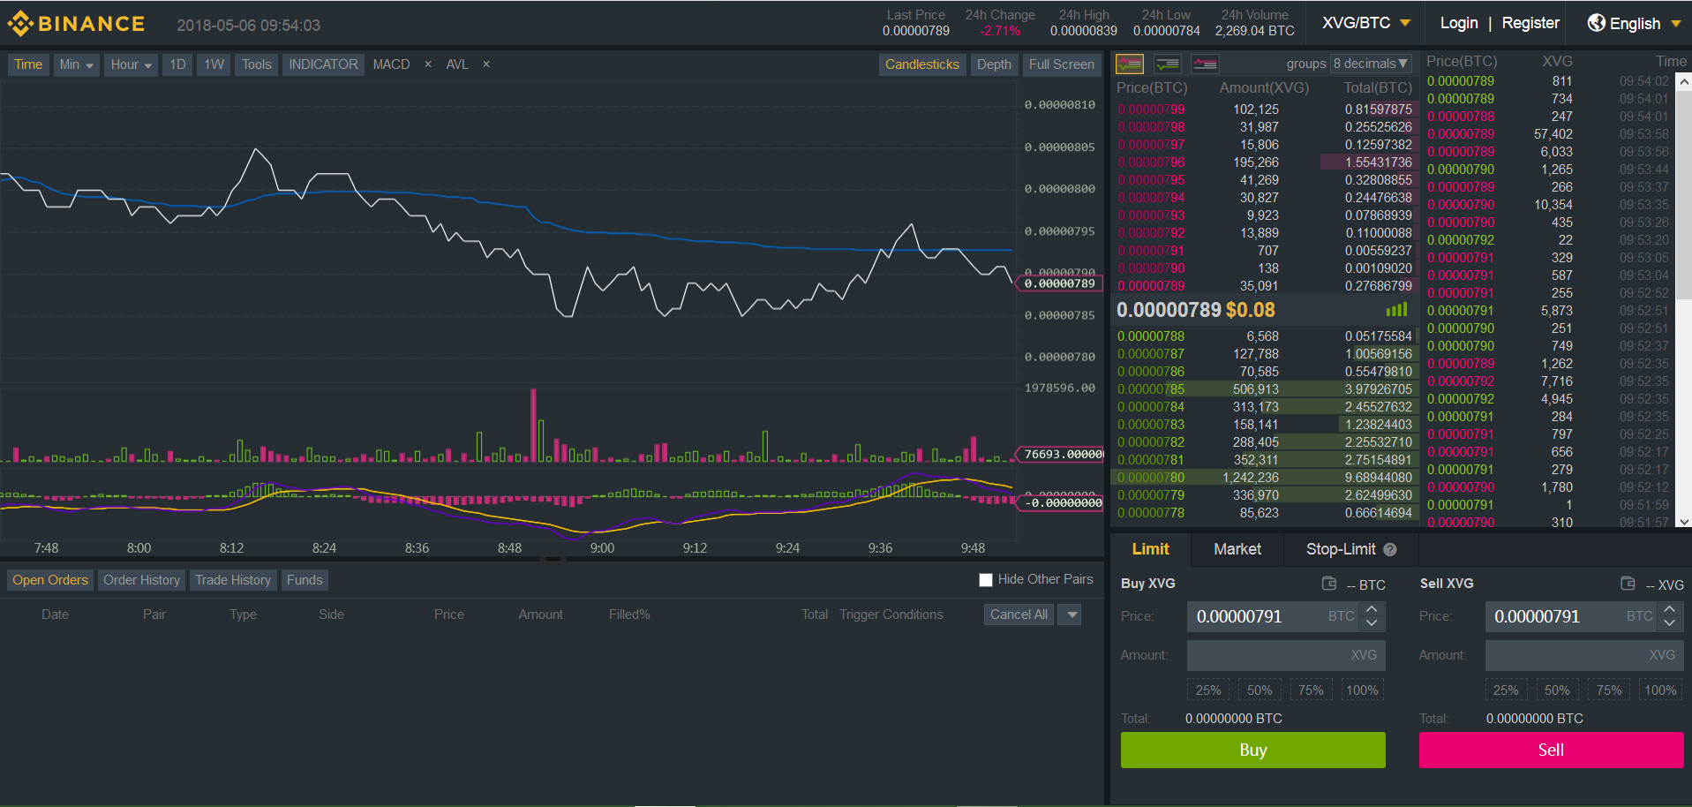Toggle Hide Other Pairs checkbox
The image size is (1692, 807).
[x=986, y=580]
